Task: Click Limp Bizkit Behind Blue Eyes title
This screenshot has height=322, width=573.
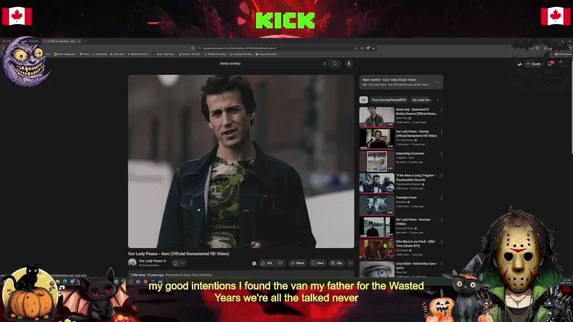Action: tap(416, 266)
